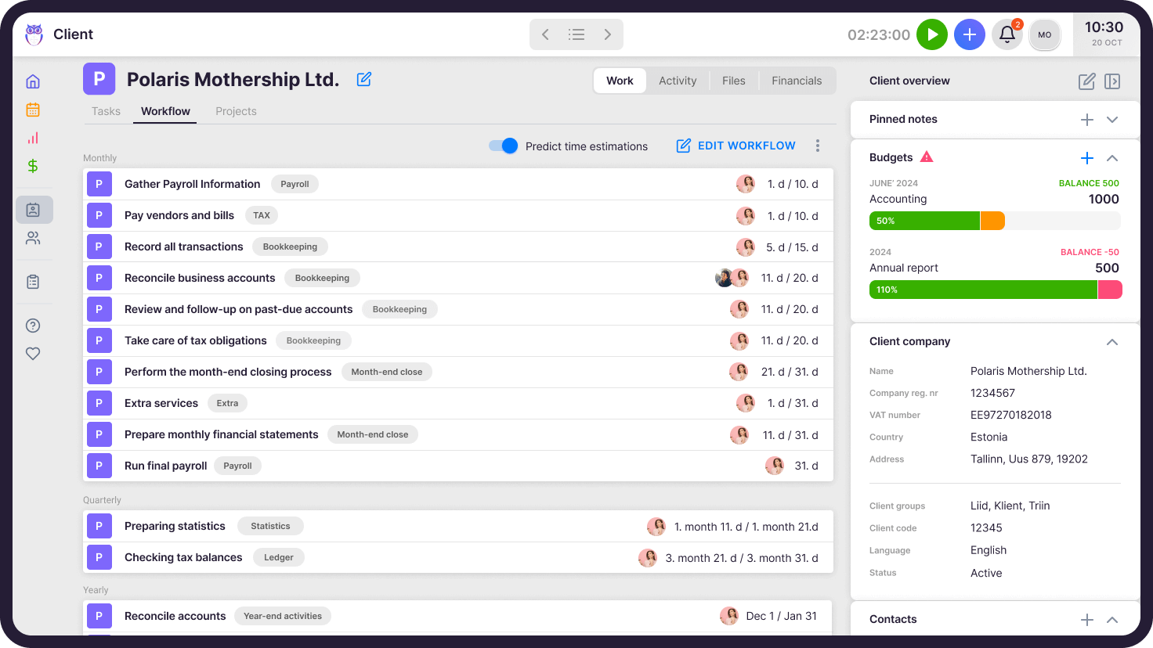Toggle Predict time estimations off
The height and width of the screenshot is (648, 1153).
pos(503,146)
